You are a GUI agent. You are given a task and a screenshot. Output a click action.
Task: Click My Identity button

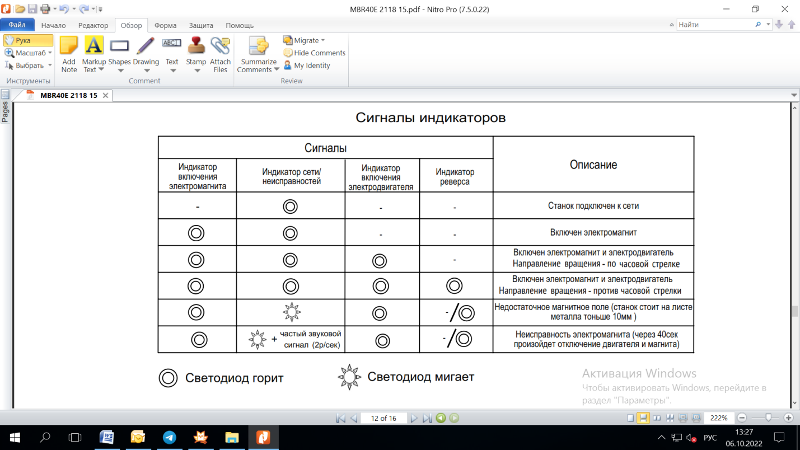[x=307, y=65]
